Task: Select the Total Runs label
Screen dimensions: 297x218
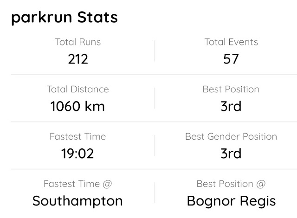Action: [x=78, y=42]
